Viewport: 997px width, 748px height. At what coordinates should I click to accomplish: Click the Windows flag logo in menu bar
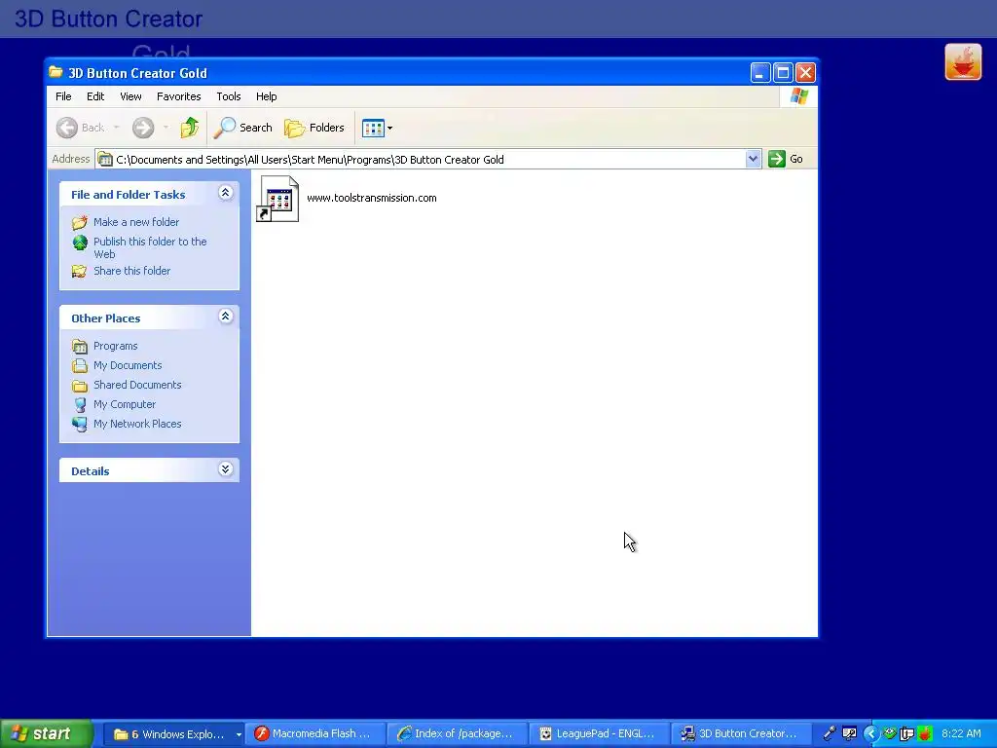799,96
